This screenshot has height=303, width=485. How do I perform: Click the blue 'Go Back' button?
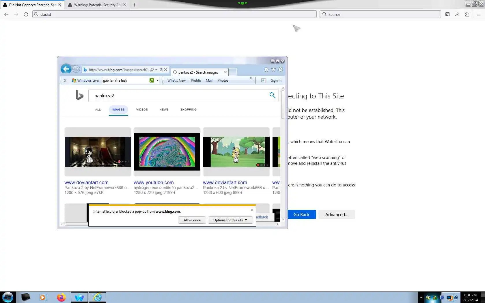click(301, 214)
